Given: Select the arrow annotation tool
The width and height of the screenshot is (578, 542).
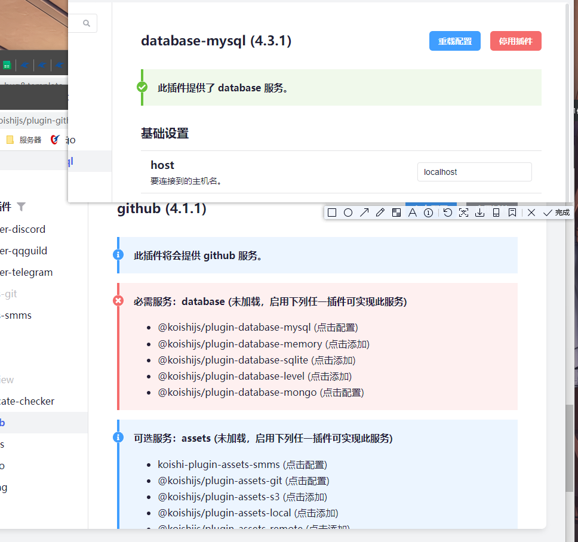Looking at the screenshot, I should click(364, 213).
